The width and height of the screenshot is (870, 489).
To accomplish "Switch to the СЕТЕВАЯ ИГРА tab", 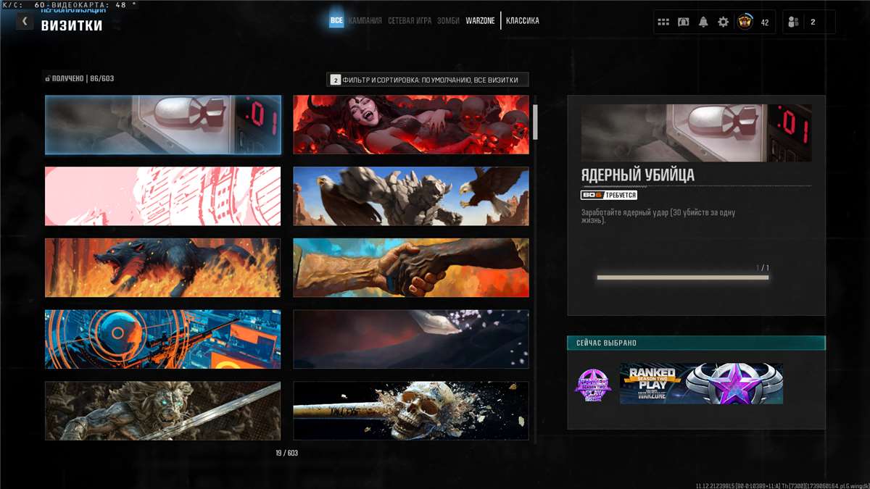I will 410,21.
